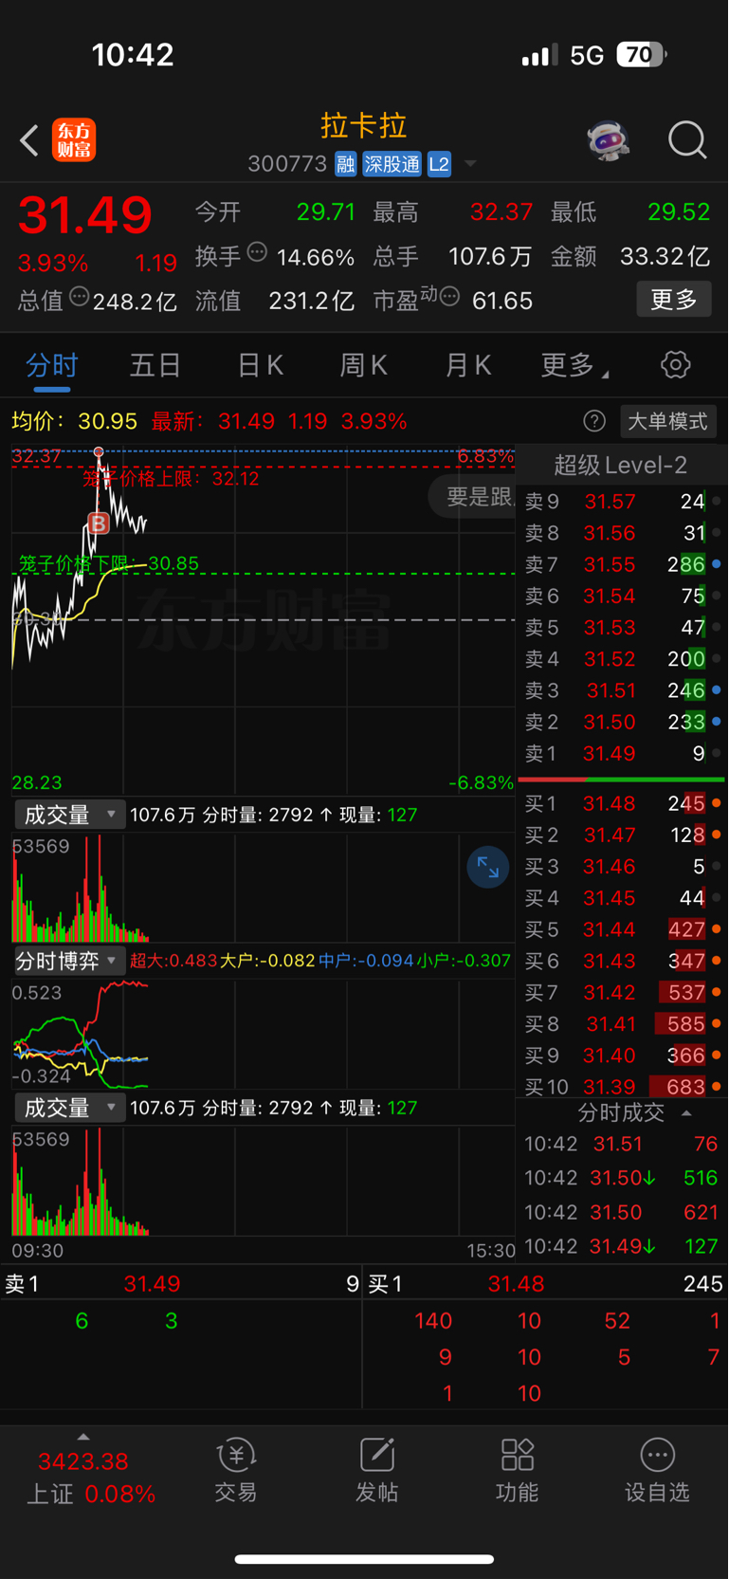Expand the 更多 chart period dropdown
Viewport: 729px width, 1579px height.
click(574, 365)
